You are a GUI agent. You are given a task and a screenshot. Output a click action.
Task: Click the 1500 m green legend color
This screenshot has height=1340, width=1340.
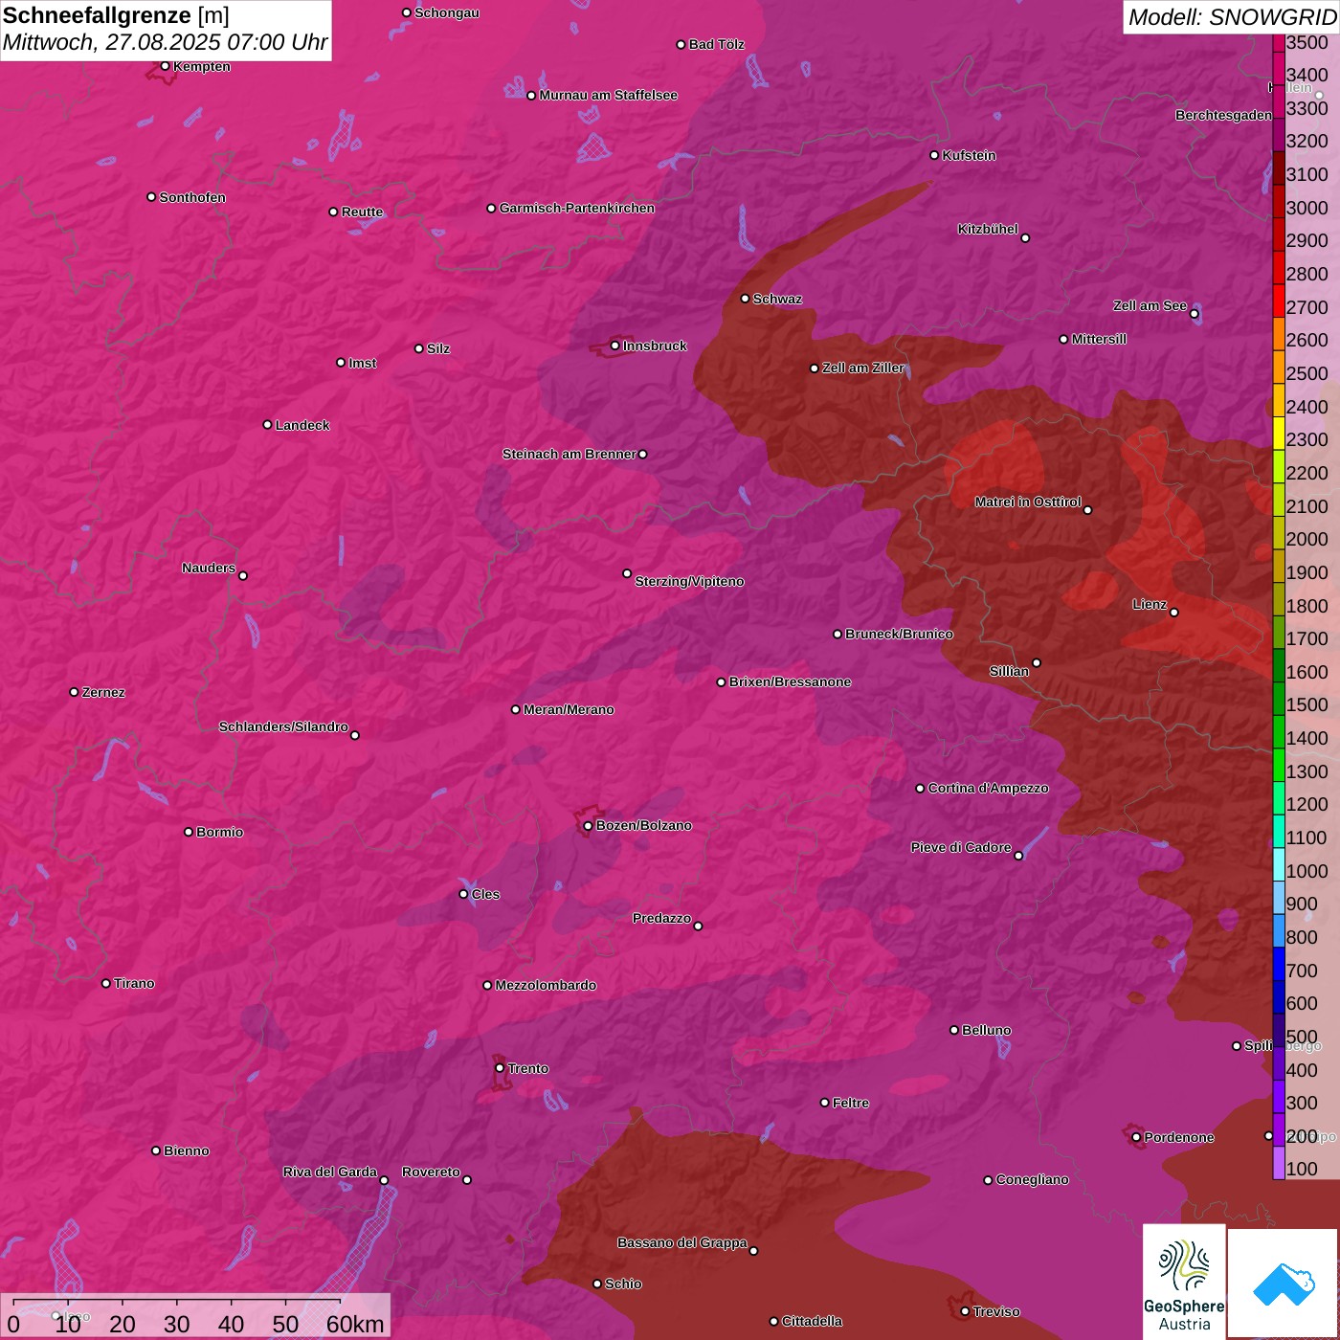click(x=1279, y=699)
